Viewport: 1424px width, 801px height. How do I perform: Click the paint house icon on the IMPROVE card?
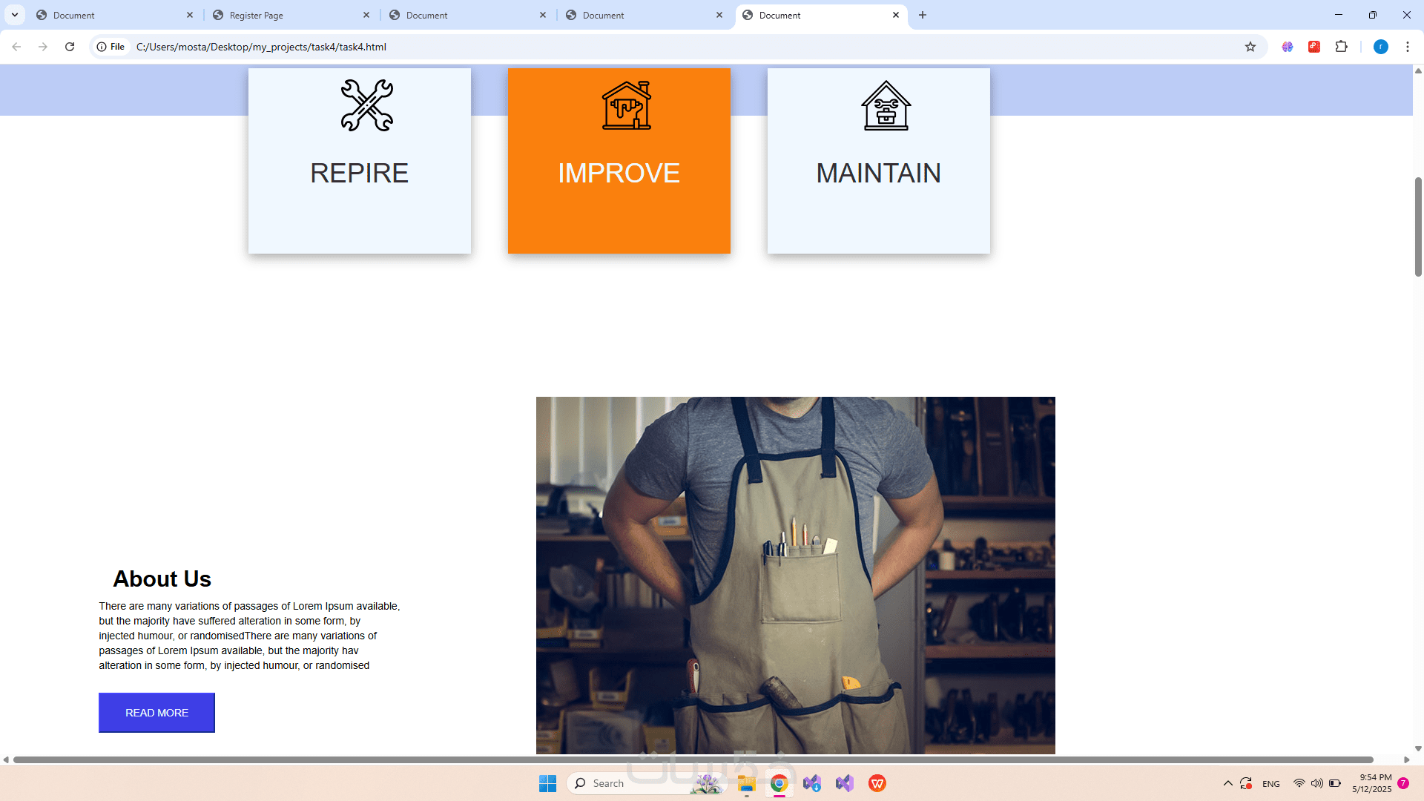626,105
